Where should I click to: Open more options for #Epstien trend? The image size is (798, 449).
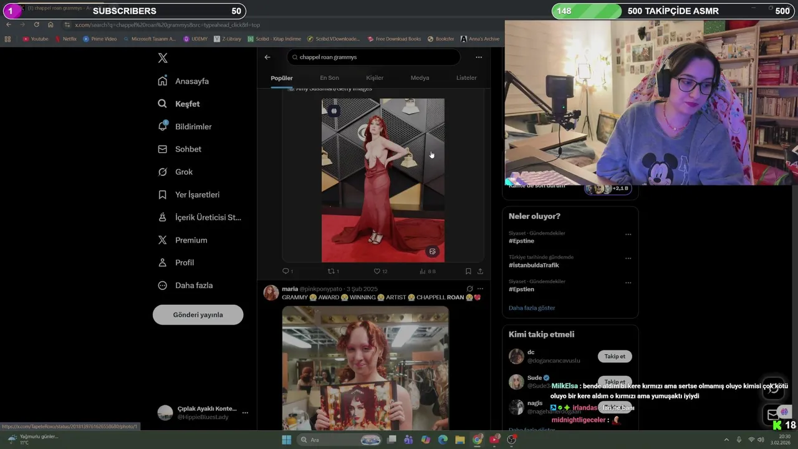(628, 282)
